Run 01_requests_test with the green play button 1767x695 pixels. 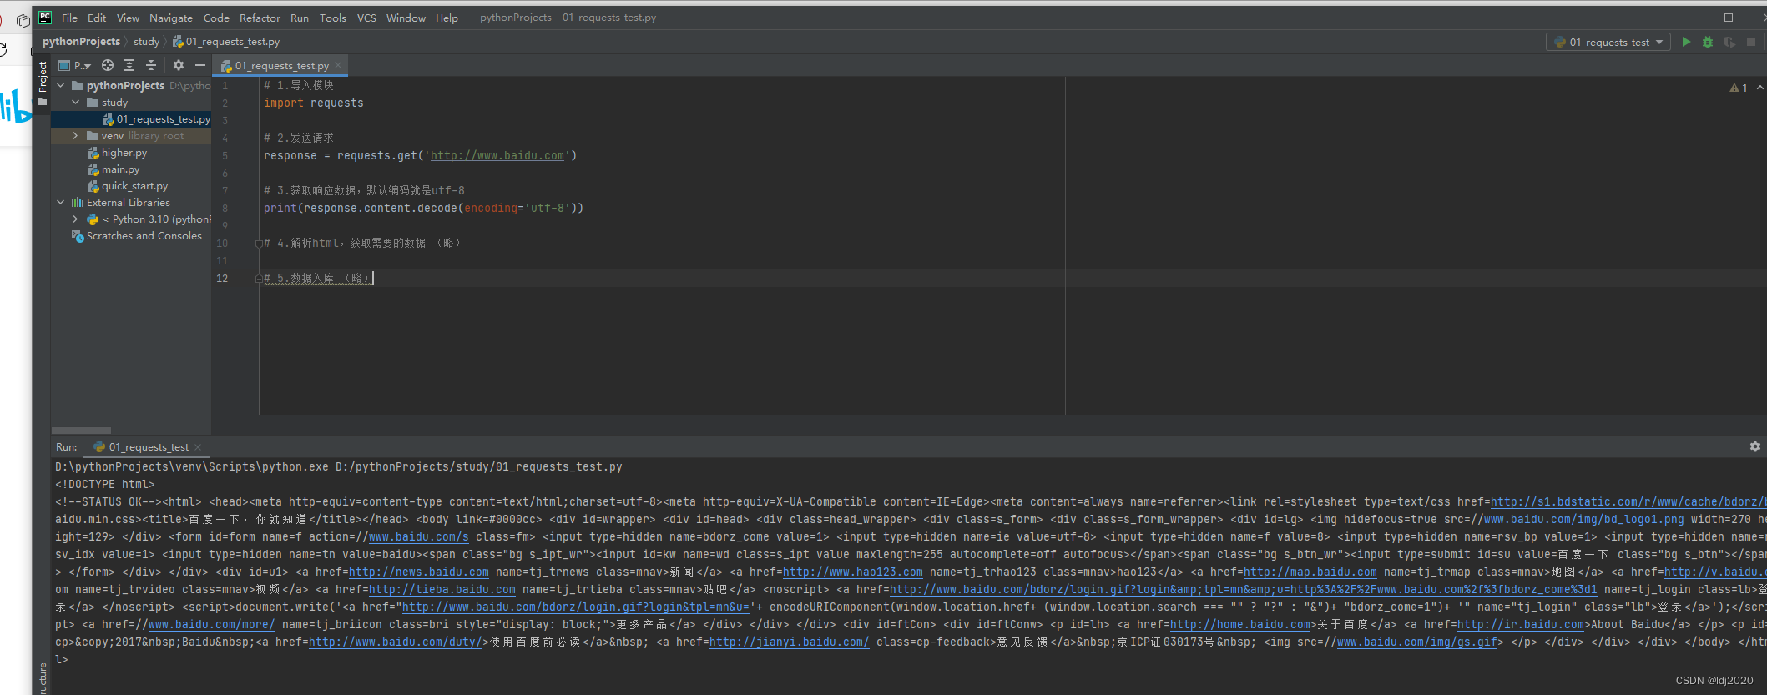click(1686, 42)
